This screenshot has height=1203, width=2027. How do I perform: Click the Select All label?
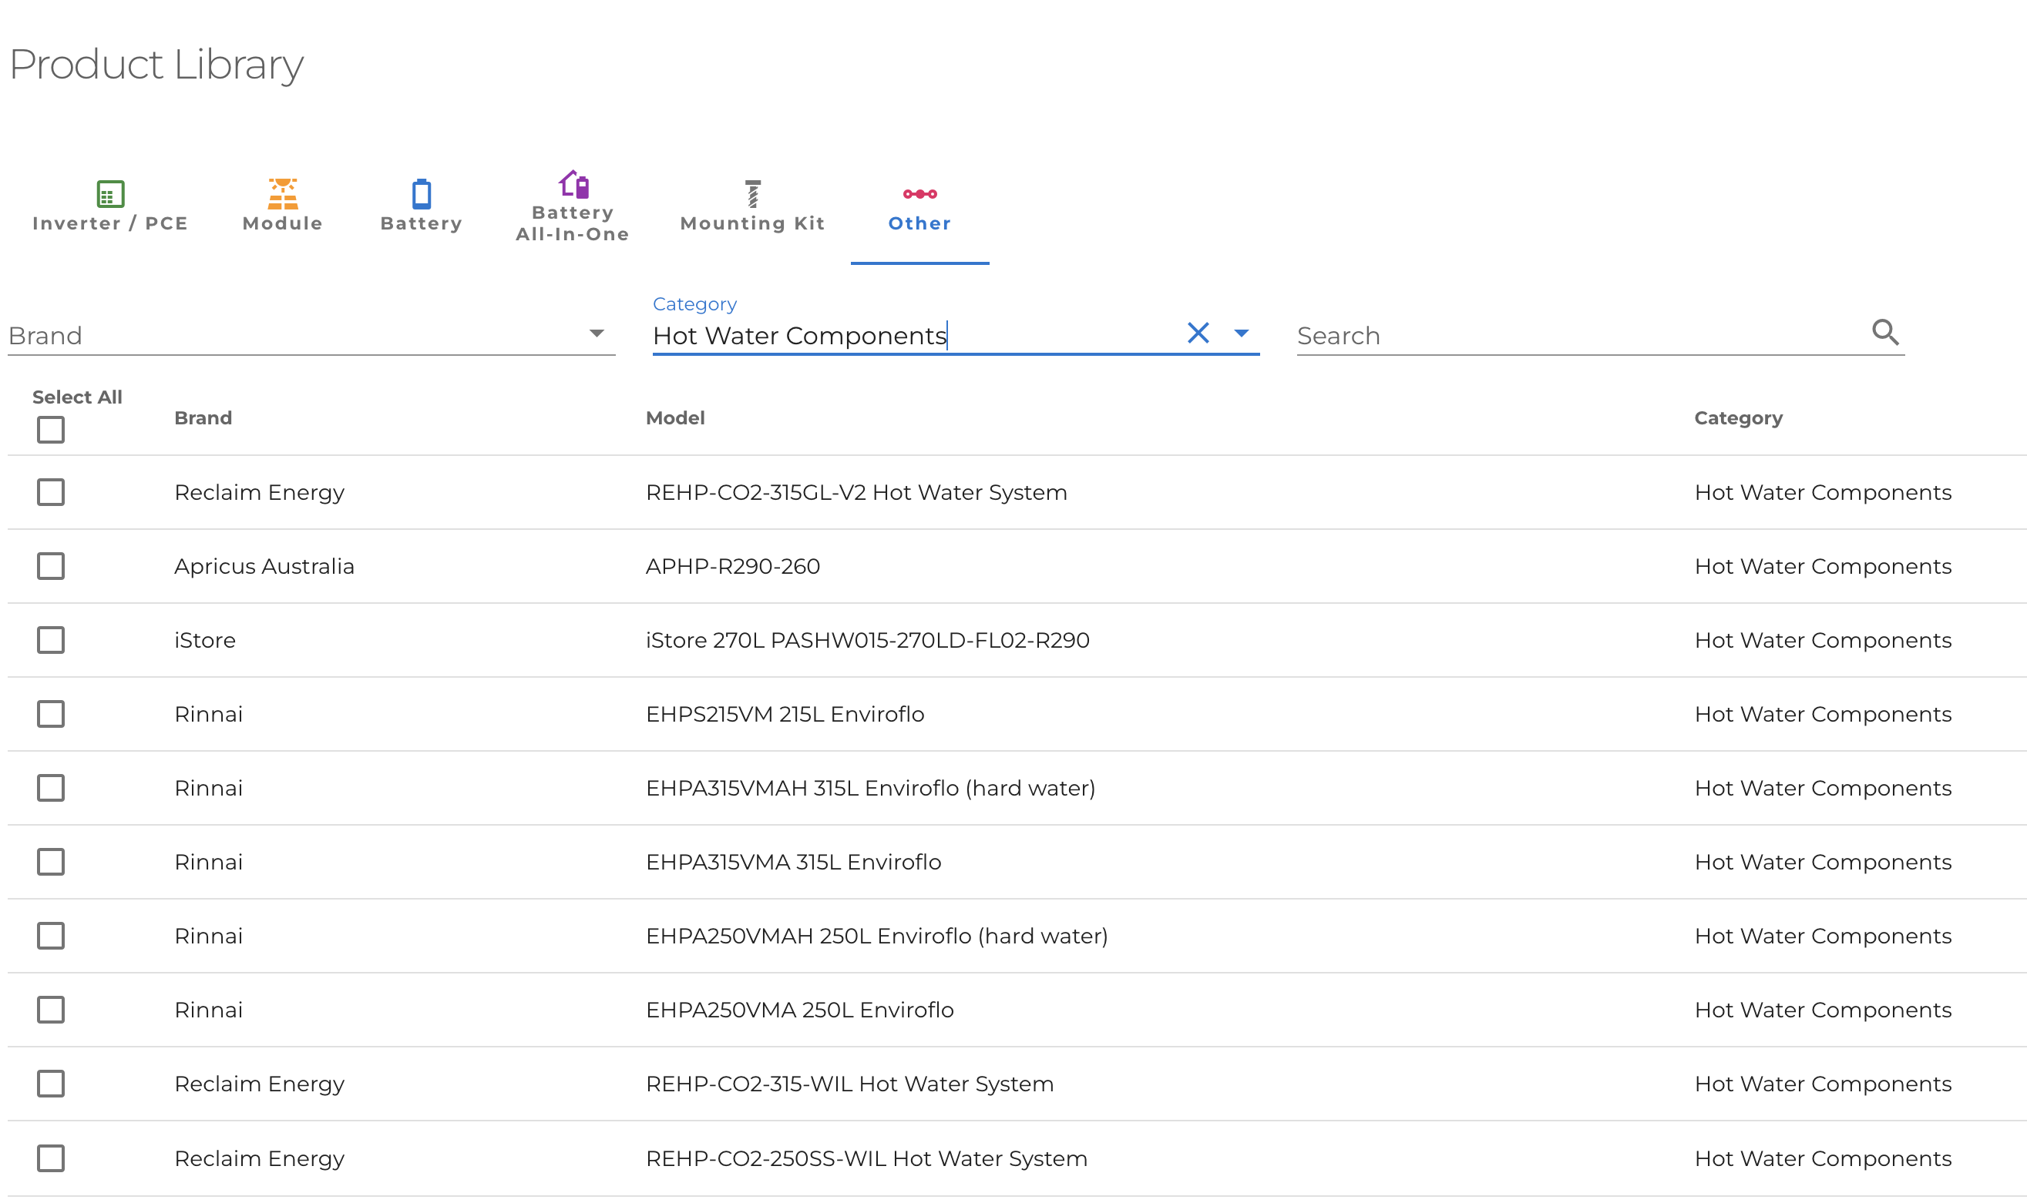pos(77,397)
